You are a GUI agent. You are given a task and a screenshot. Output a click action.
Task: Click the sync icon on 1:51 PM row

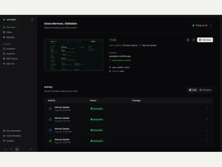point(50,119)
